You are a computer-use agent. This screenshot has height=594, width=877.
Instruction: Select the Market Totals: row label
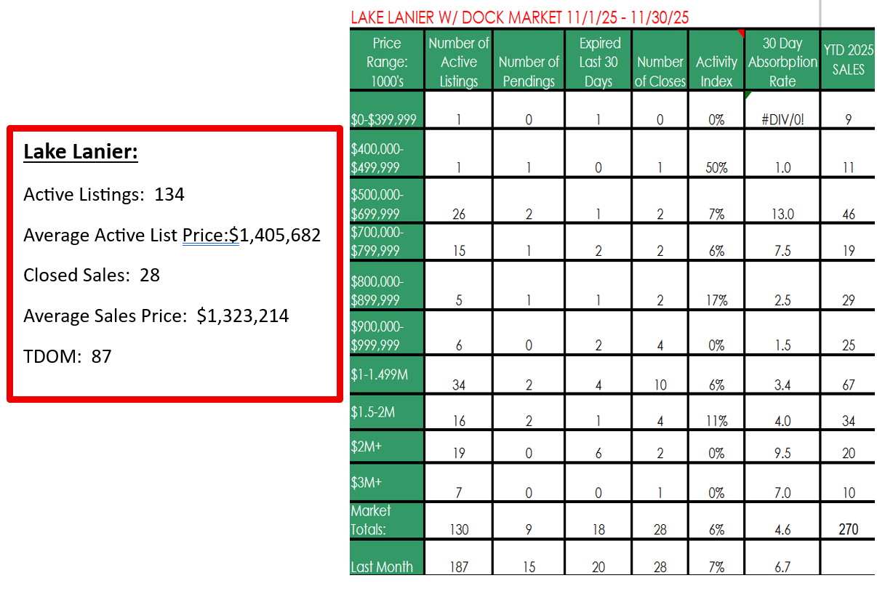tap(371, 520)
